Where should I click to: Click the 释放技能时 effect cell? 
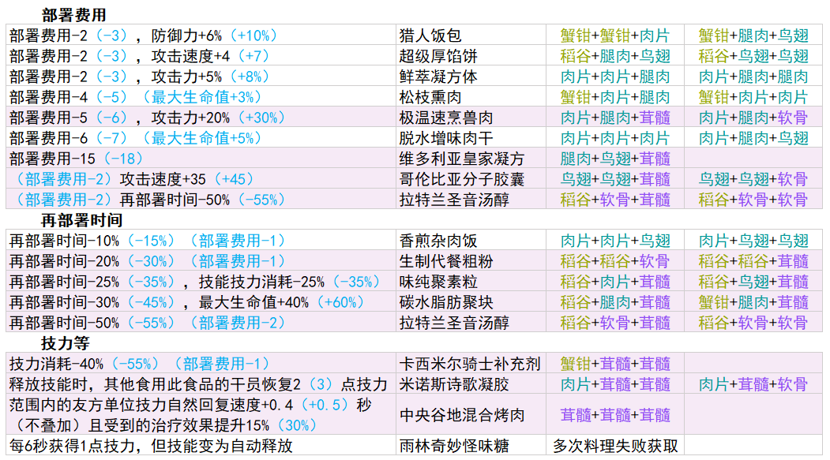(201, 384)
